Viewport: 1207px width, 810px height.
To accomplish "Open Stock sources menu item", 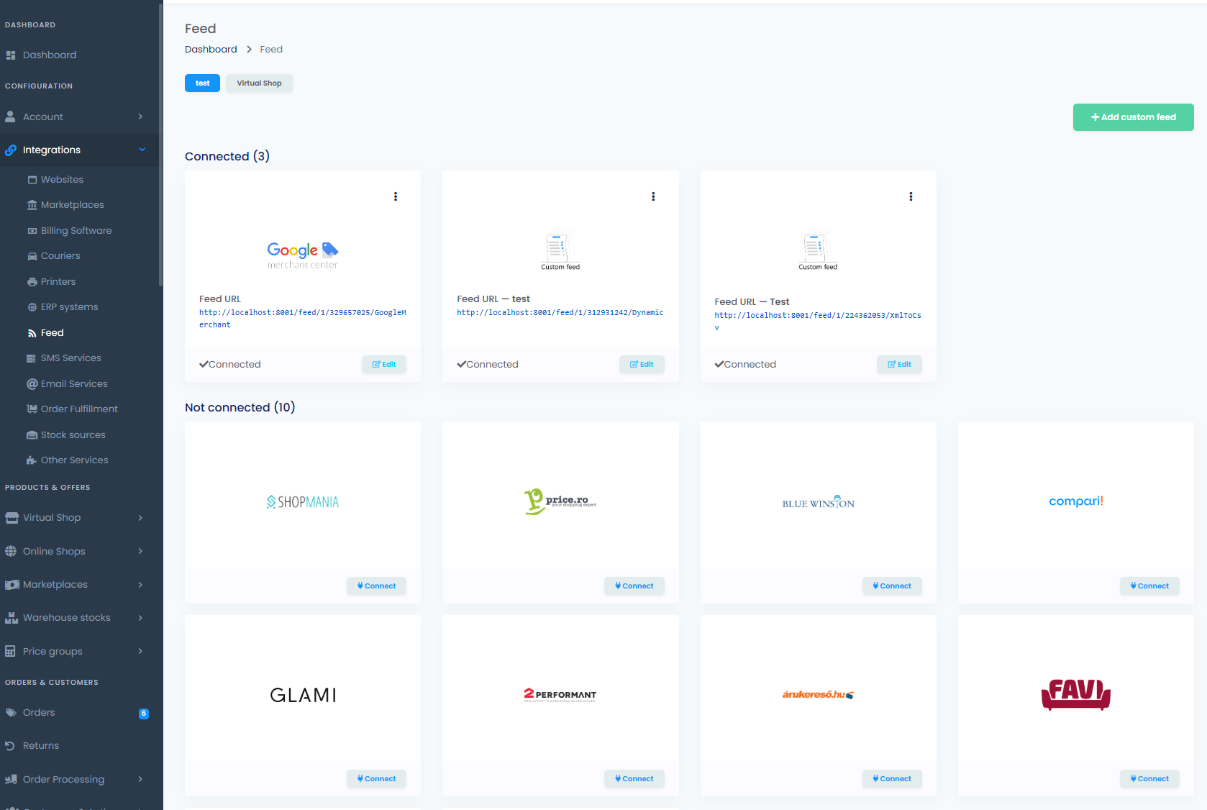I will (x=73, y=435).
